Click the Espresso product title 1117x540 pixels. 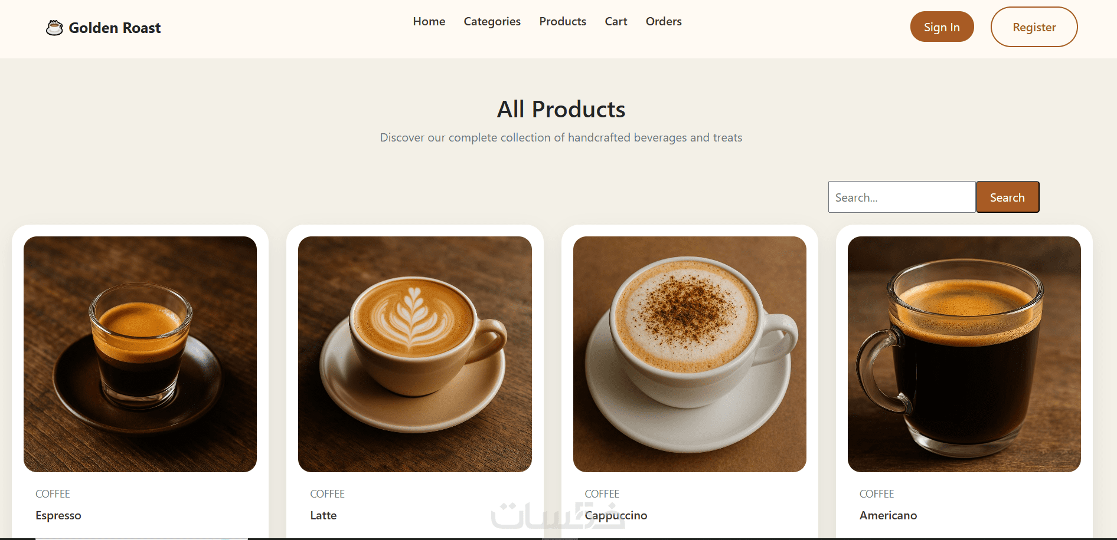pyautogui.click(x=58, y=515)
